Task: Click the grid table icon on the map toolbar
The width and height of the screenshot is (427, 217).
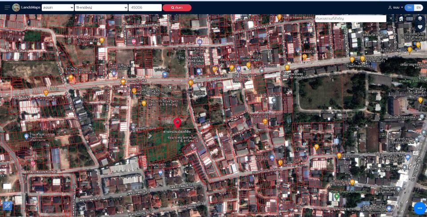Action: [410, 19]
